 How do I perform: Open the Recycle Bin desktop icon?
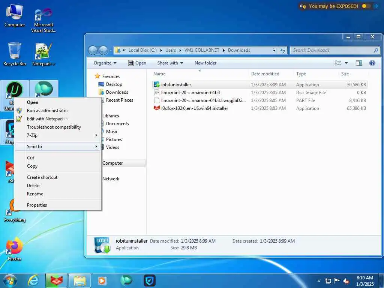click(x=15, y=54)
